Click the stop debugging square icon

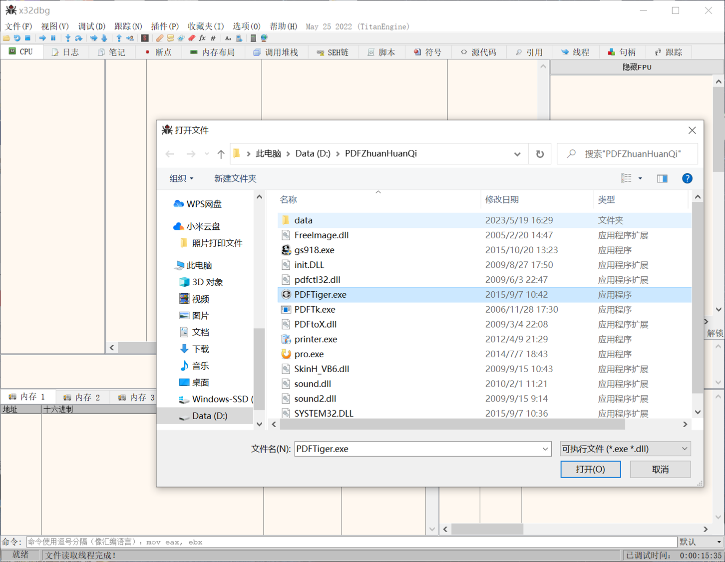click(x=27, y=38)
